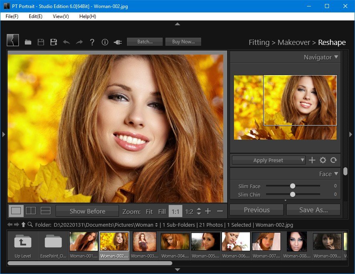Click the Save As disk icon with arrow
The image size is (355, 274).
tap(53, 42)
